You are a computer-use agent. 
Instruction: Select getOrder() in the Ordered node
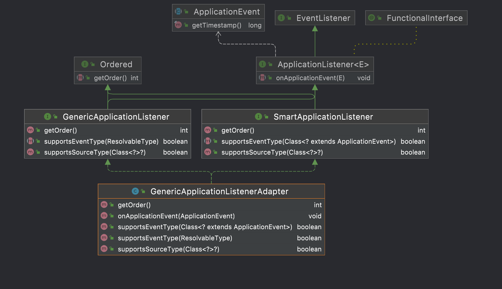coord(110,78)
